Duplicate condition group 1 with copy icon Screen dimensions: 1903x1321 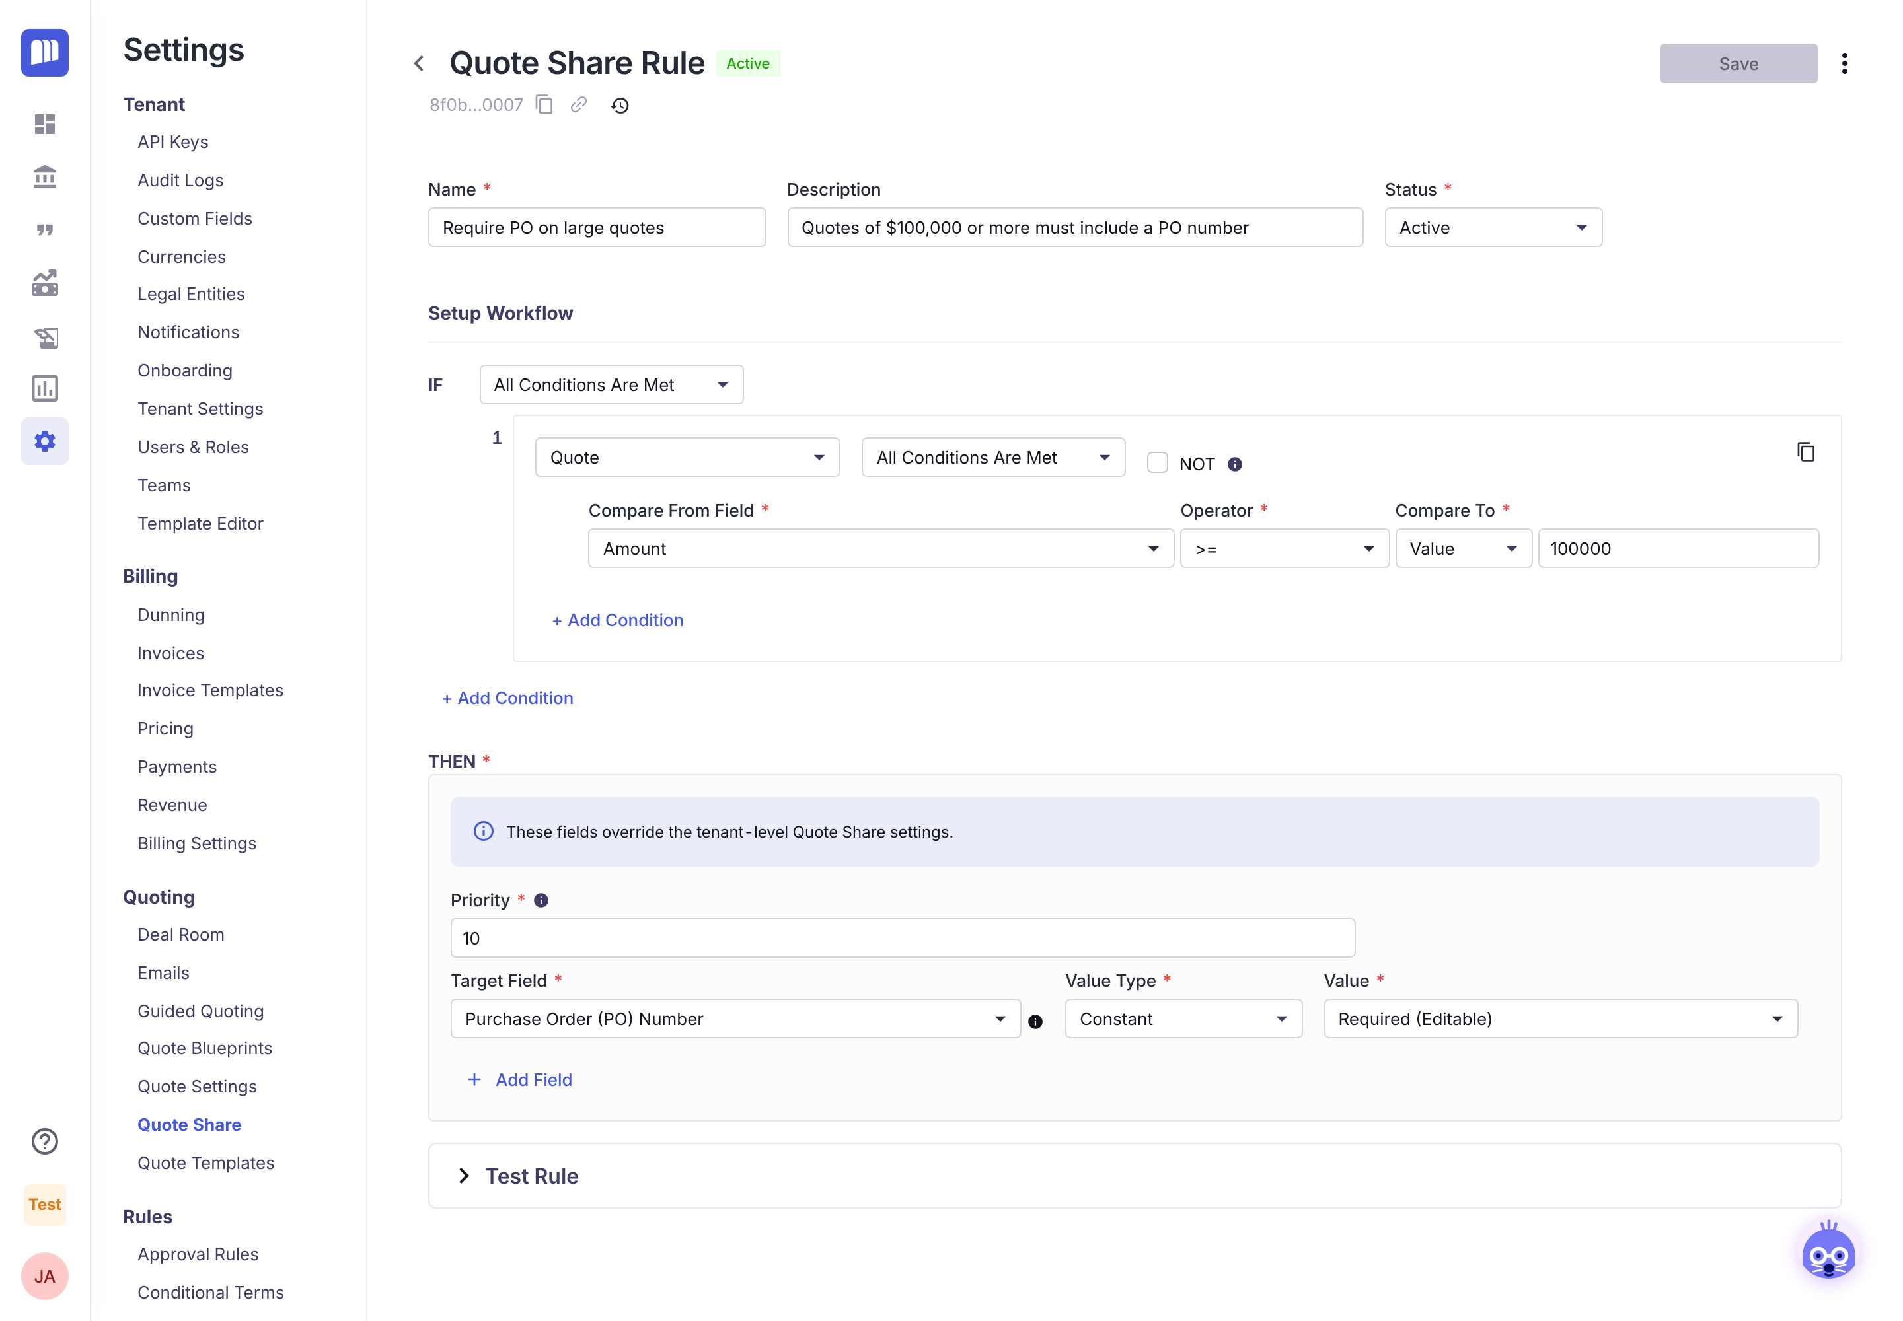(1806, 452)
